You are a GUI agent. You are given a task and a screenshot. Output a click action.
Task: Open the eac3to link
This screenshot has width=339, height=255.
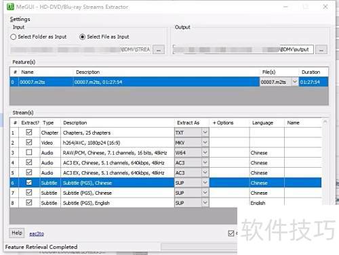(x=37, y=233)
